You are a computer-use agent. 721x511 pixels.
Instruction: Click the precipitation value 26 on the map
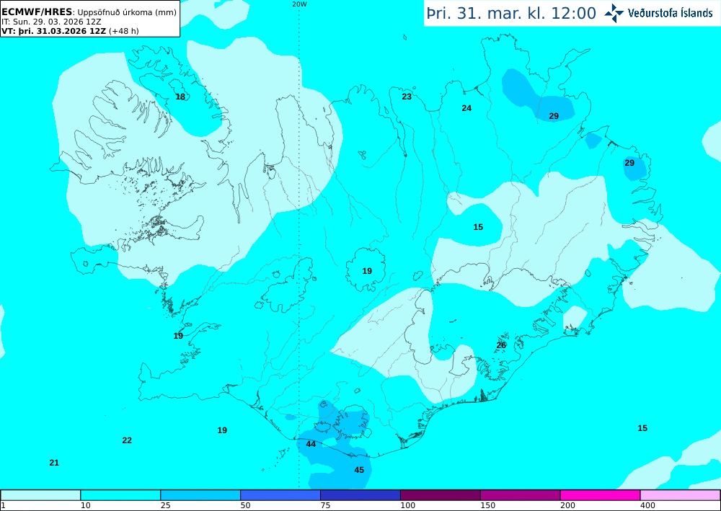(502, 345)
